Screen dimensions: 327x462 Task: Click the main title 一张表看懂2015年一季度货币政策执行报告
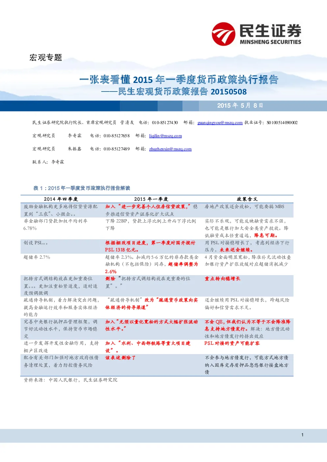[x=179, y=79]
